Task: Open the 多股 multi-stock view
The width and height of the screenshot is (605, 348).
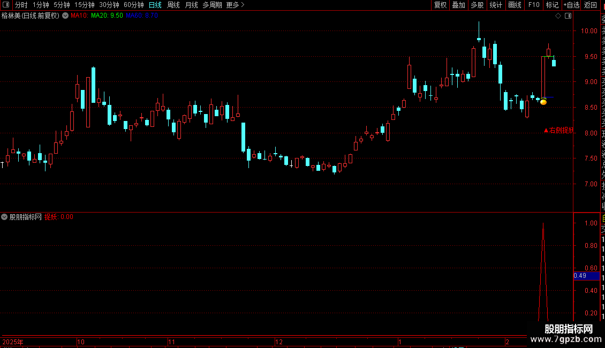Action: [x=477, y=5]
